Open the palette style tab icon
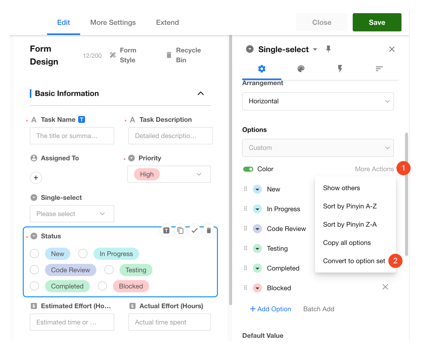The width and height of the screenshot is (424, 351). pos(301,69)
